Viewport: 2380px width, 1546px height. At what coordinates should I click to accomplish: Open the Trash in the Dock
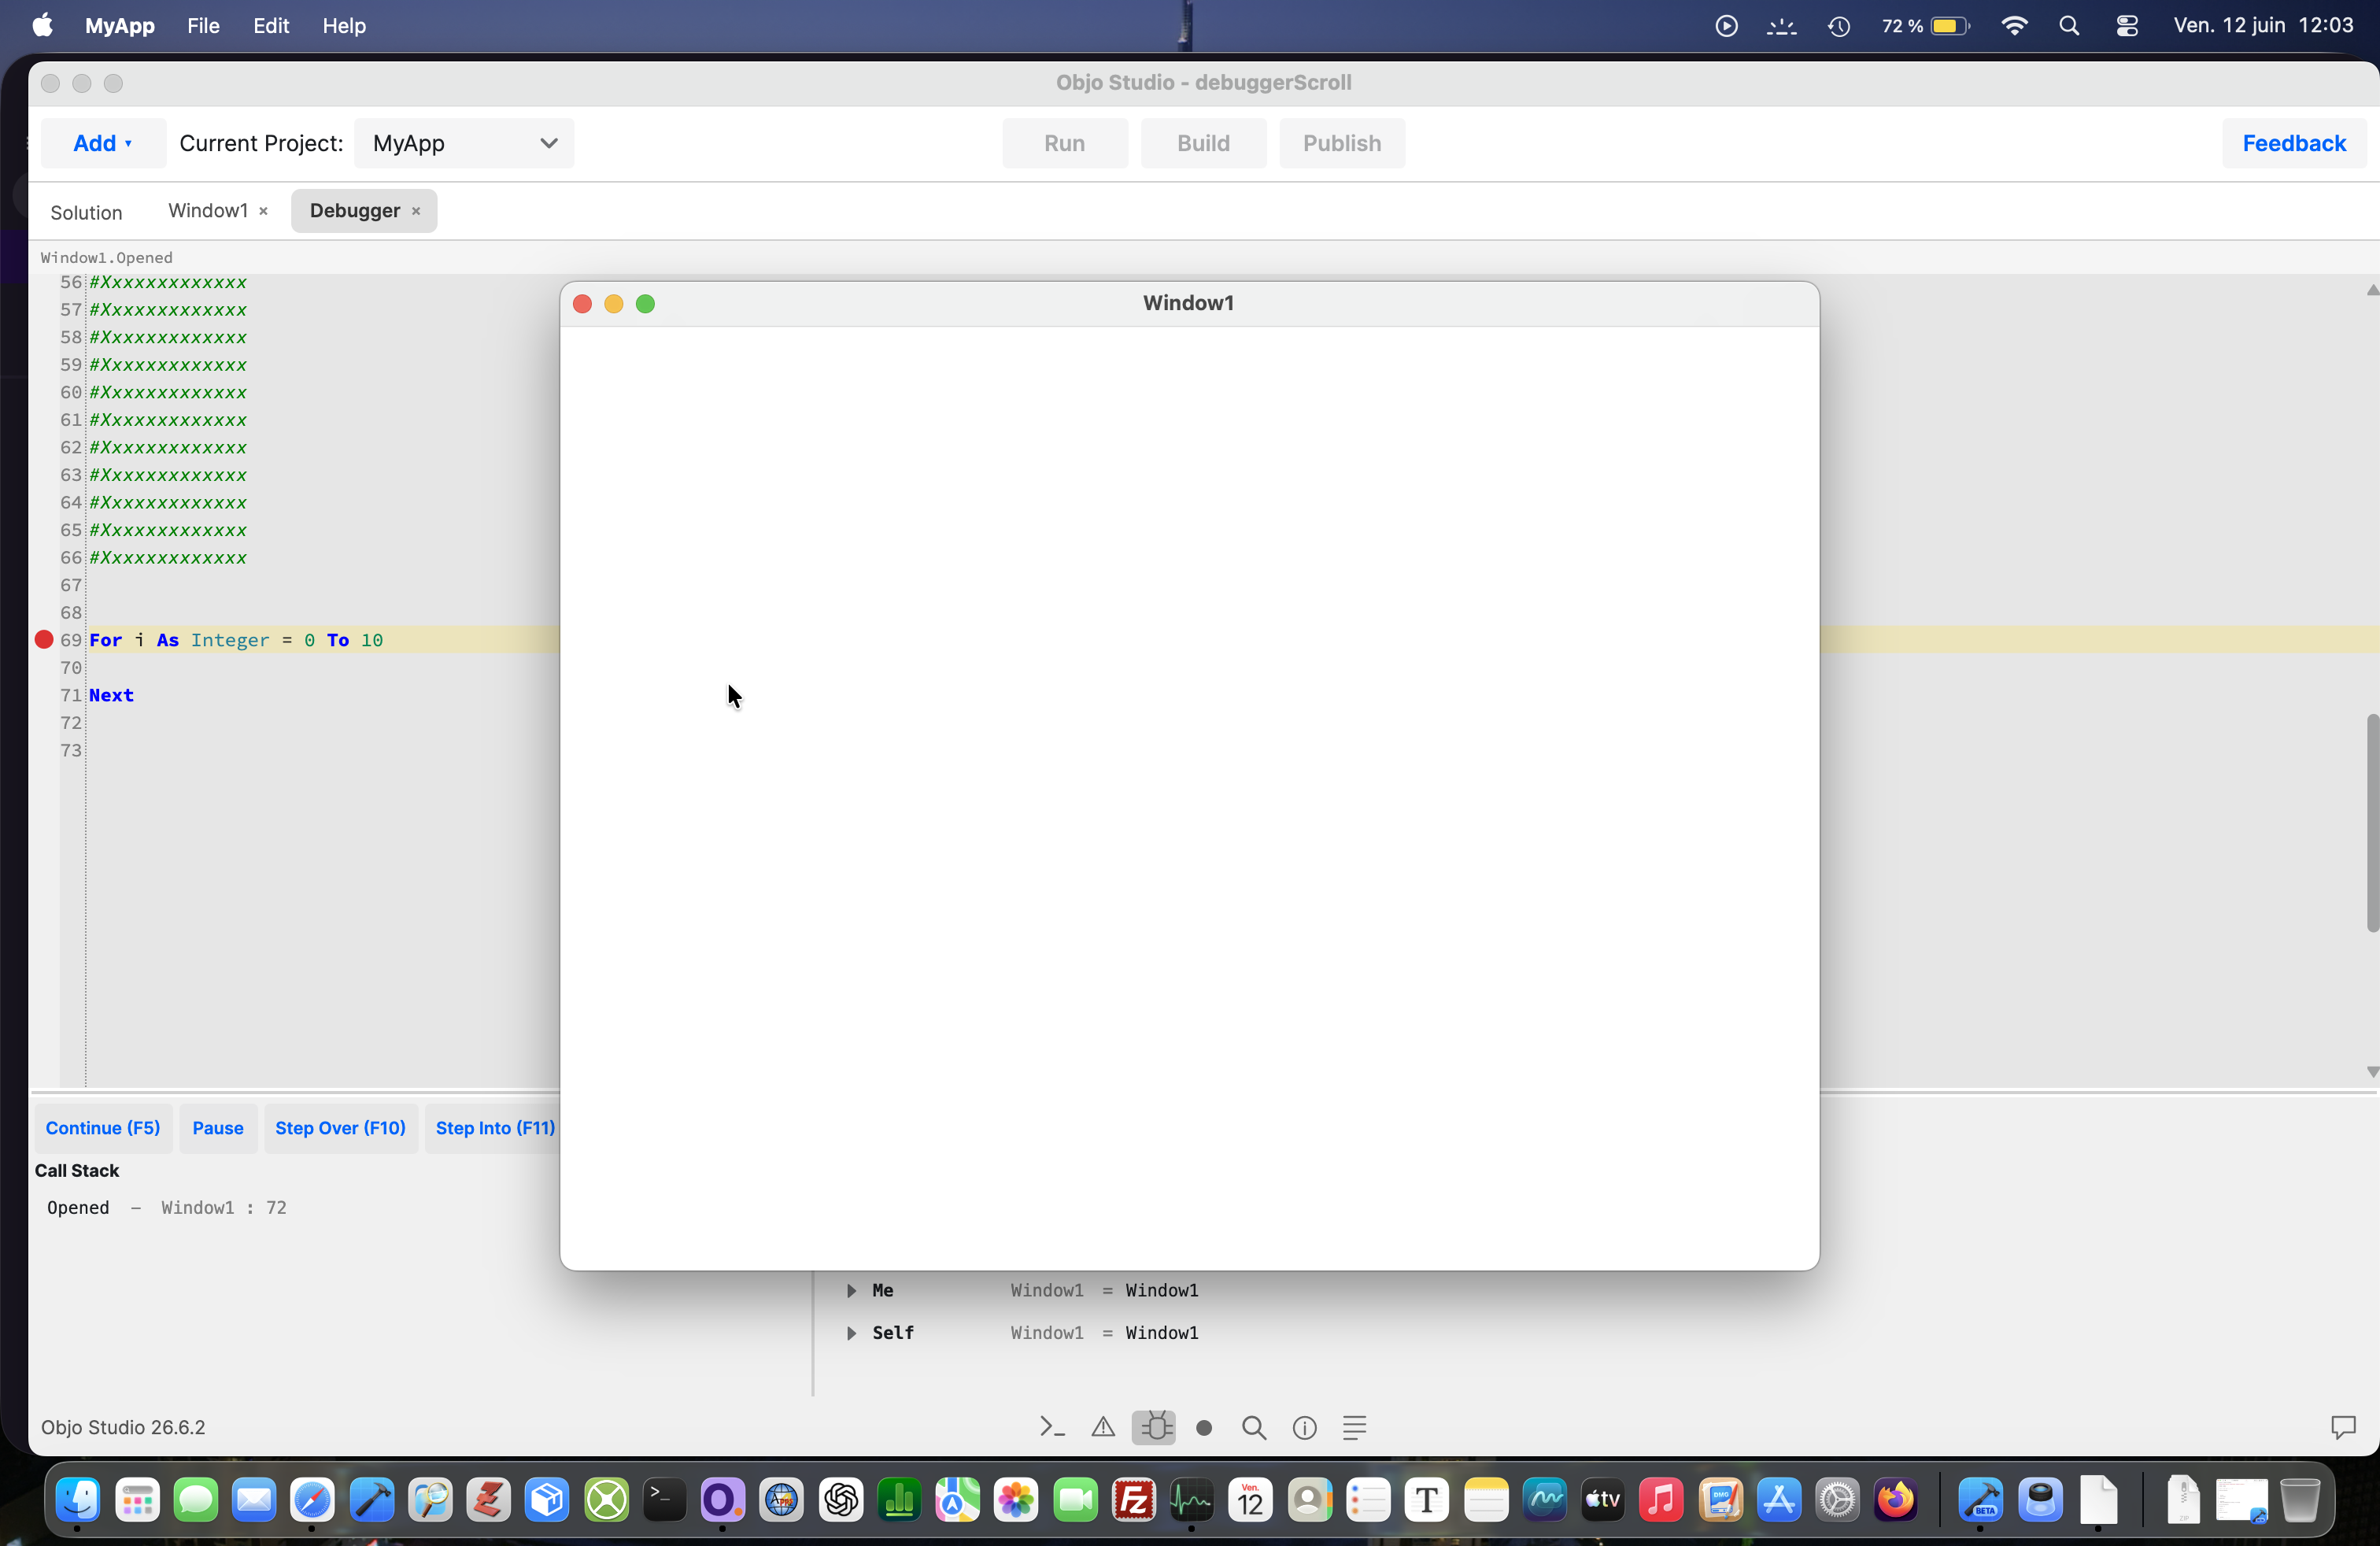pos(2300,1499)
